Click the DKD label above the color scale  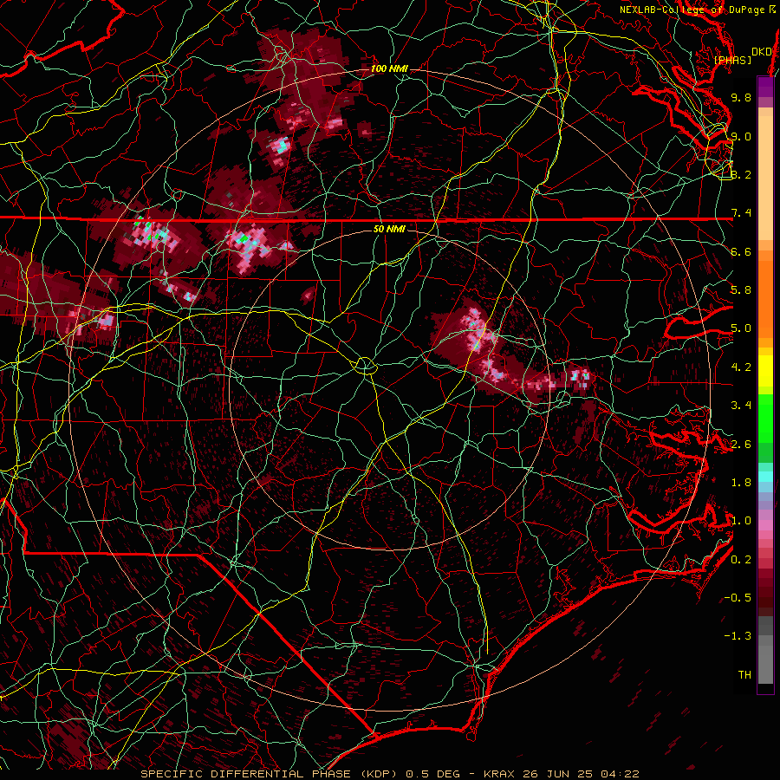[762, 52]
